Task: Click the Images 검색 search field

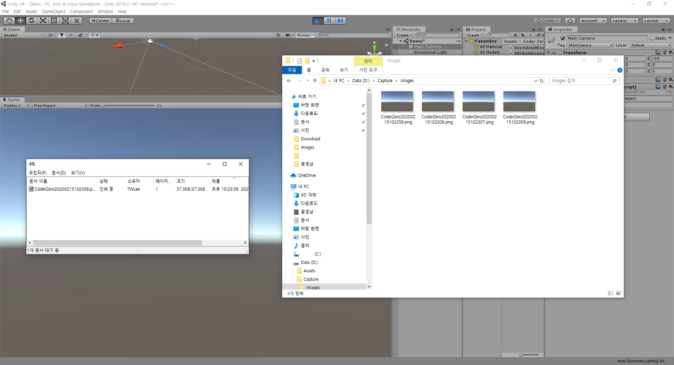Action: click(583, 81)
